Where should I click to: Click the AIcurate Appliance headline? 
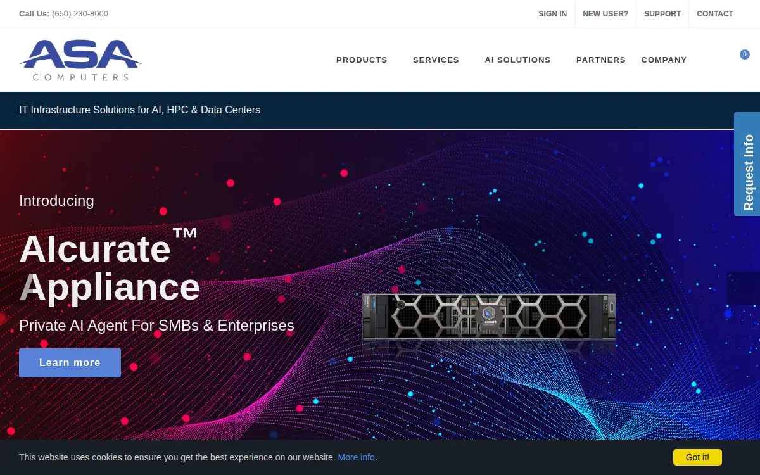click(x=110, y=267)
